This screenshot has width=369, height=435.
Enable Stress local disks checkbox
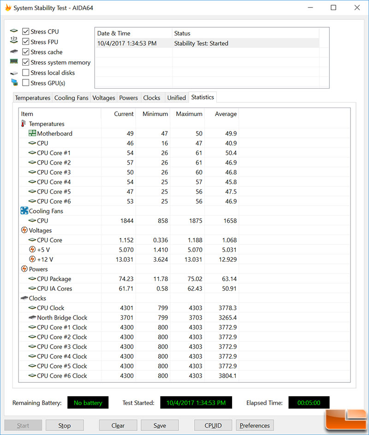point(25,73)
